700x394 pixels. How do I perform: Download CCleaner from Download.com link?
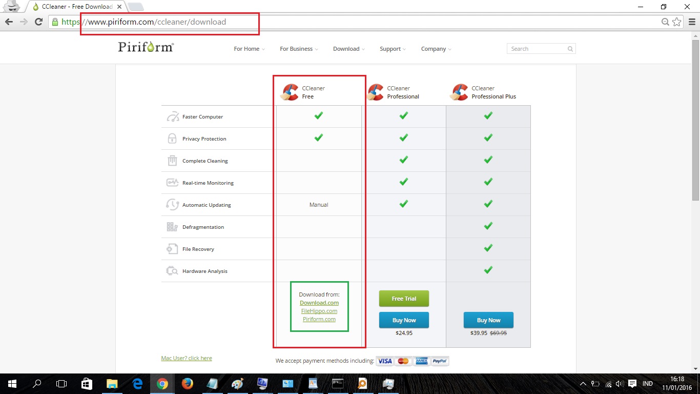coord(319,303)
